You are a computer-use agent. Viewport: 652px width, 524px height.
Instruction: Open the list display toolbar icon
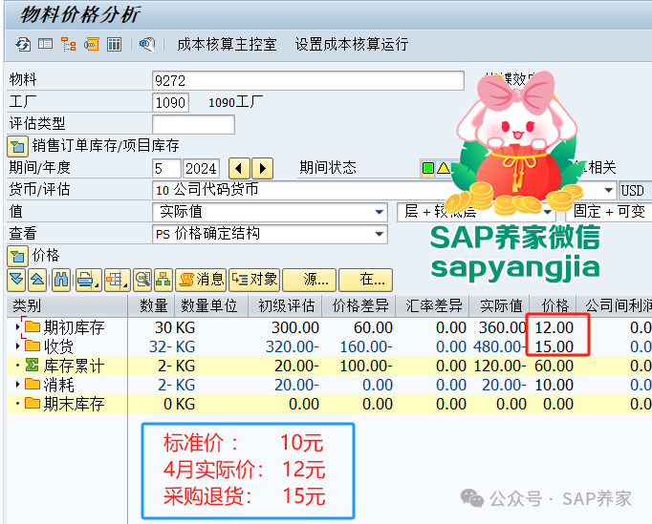click(45, 44)
